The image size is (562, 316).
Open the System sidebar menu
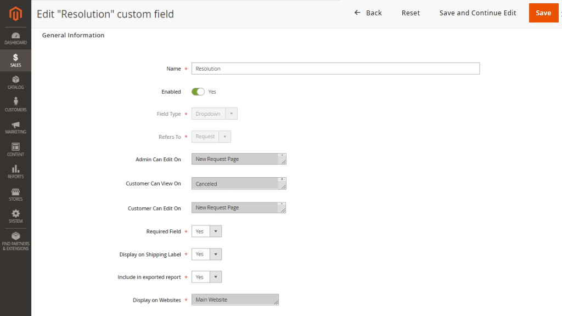coord(15,216)
